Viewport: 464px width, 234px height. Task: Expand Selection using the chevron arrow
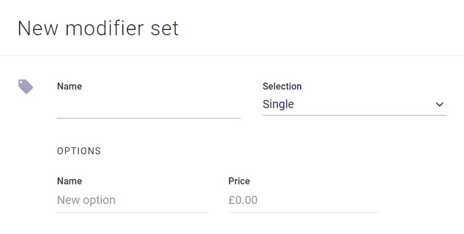click(x=440, y=105)
